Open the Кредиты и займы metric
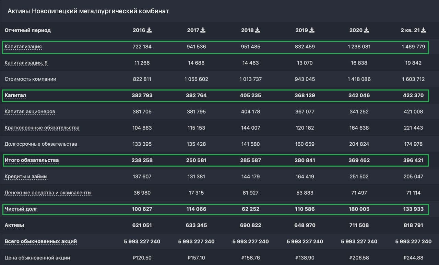Viewport: 439px width, 265px height. (x=26, y=177)
